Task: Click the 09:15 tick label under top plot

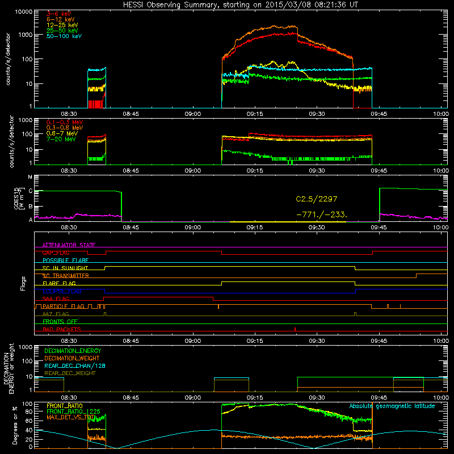Action: (255, 114)
